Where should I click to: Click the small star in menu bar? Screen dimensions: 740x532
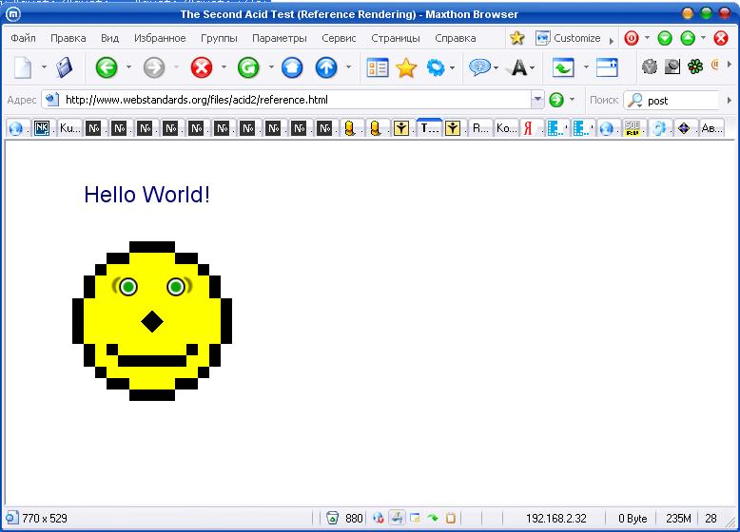point(517,38)
